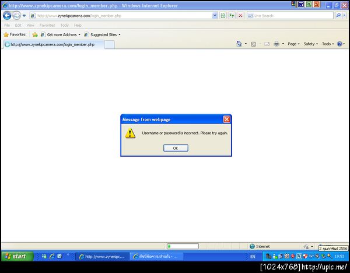Click the tray clock showing 19:53

pos(339,257)
